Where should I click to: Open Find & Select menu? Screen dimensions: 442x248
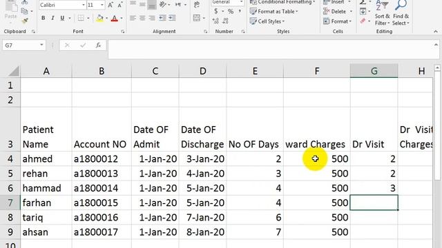(401, 13)
